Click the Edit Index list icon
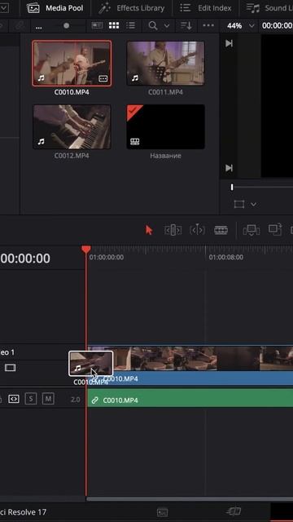 (185, 8)
